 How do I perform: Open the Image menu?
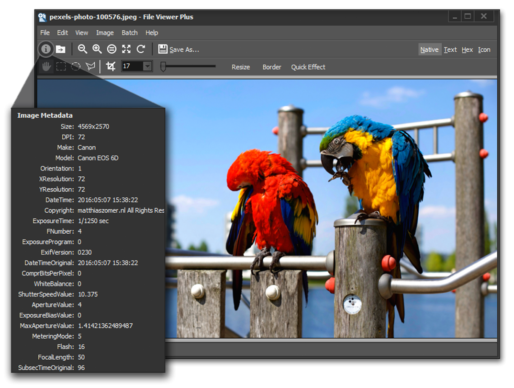click(105, 33)
